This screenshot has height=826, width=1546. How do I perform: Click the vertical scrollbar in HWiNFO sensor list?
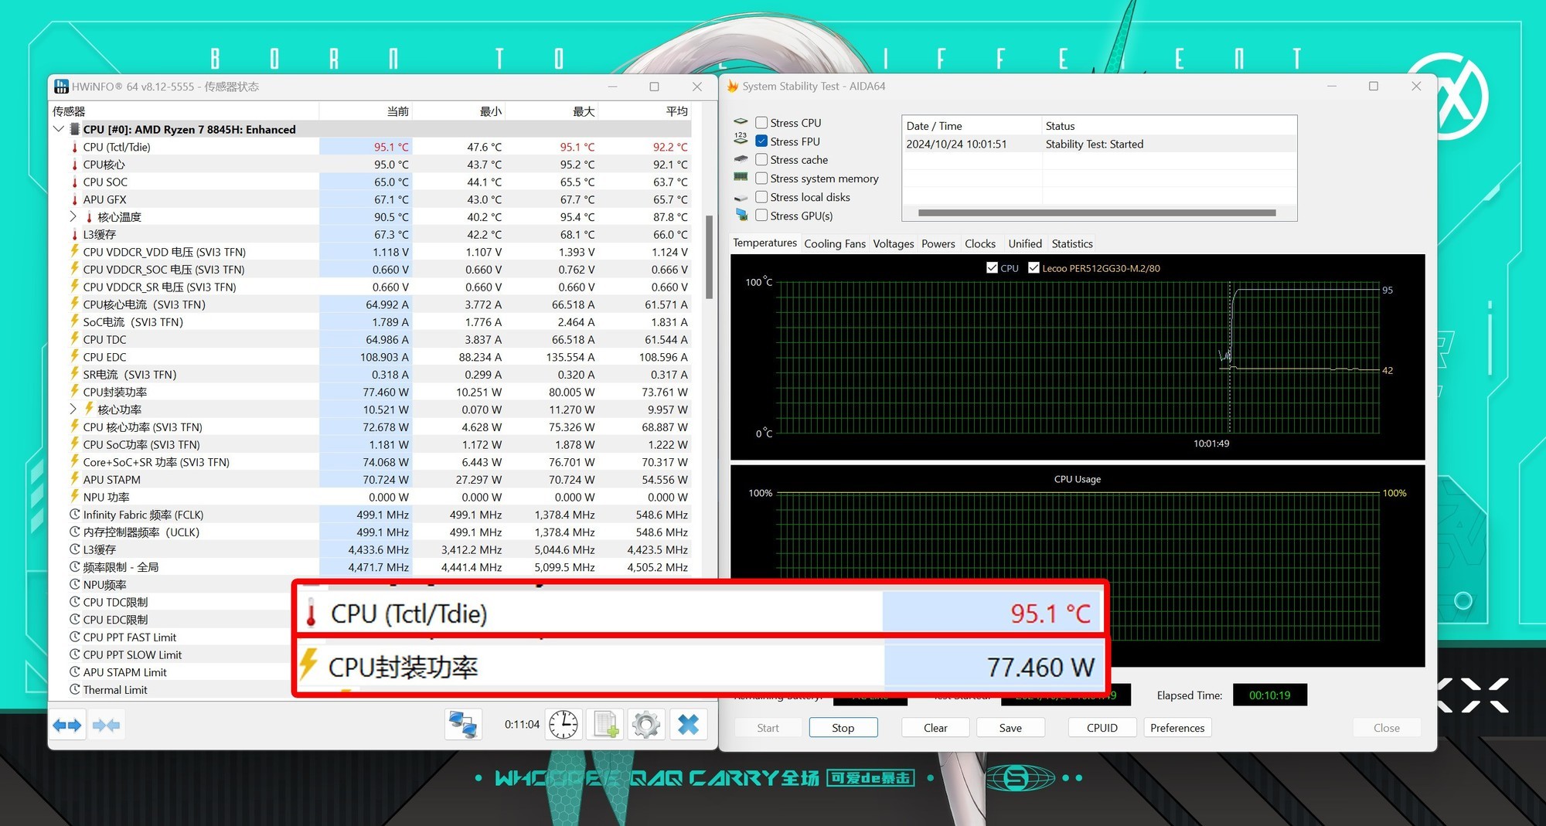709,257
